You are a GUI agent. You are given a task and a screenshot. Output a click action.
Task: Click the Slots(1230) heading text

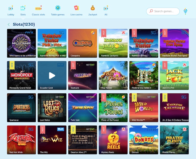pyautogui.click(x=24, y=24)
